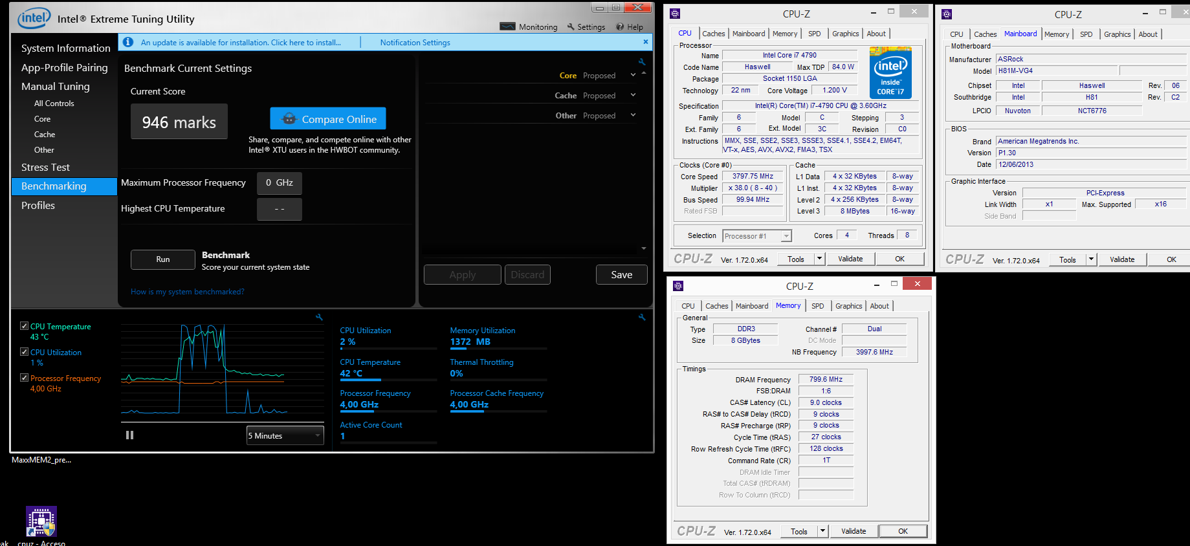
Task: Toggle Processor Frequency graph checkbox
Action: (x=24, y=378)
